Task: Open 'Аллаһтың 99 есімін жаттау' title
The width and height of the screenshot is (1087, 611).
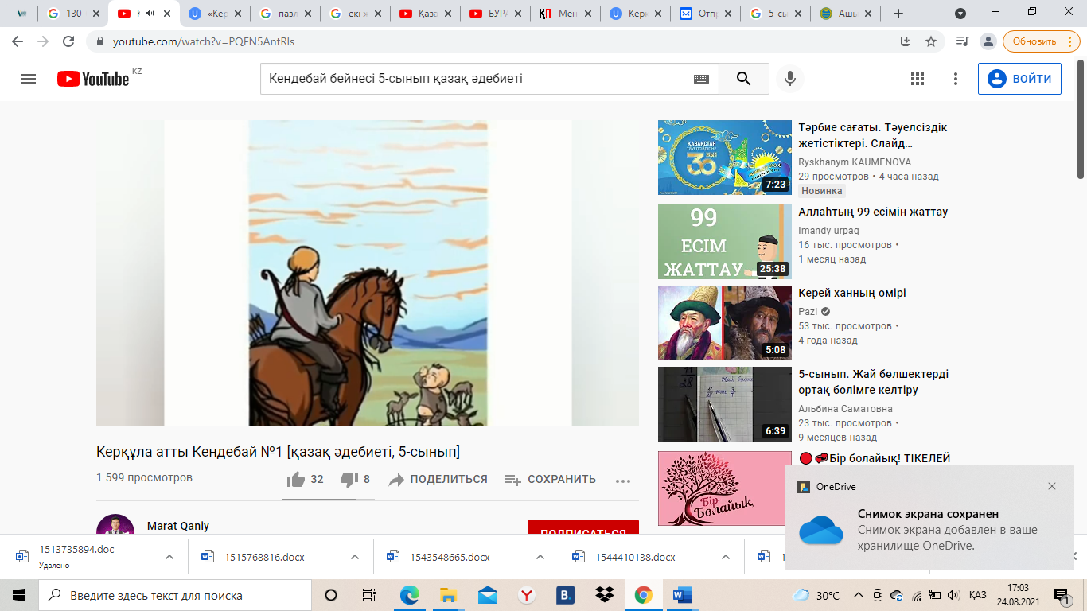Action: click(873, 212)
